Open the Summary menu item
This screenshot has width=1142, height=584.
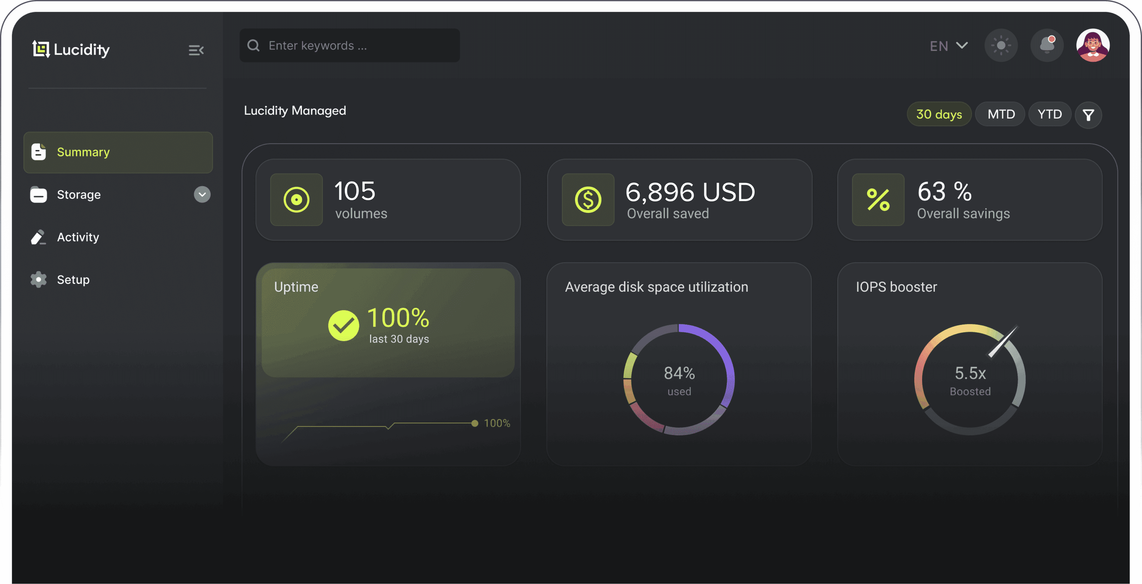coord(118,152)
